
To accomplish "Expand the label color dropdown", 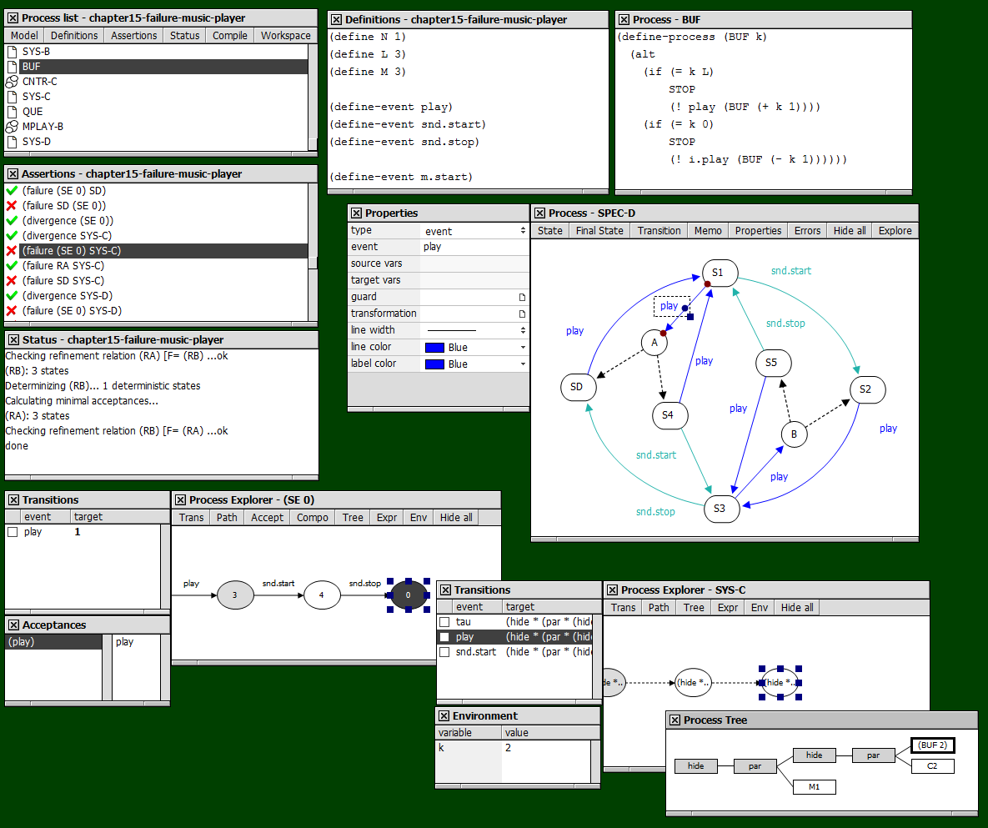I will tap(523, 364).
